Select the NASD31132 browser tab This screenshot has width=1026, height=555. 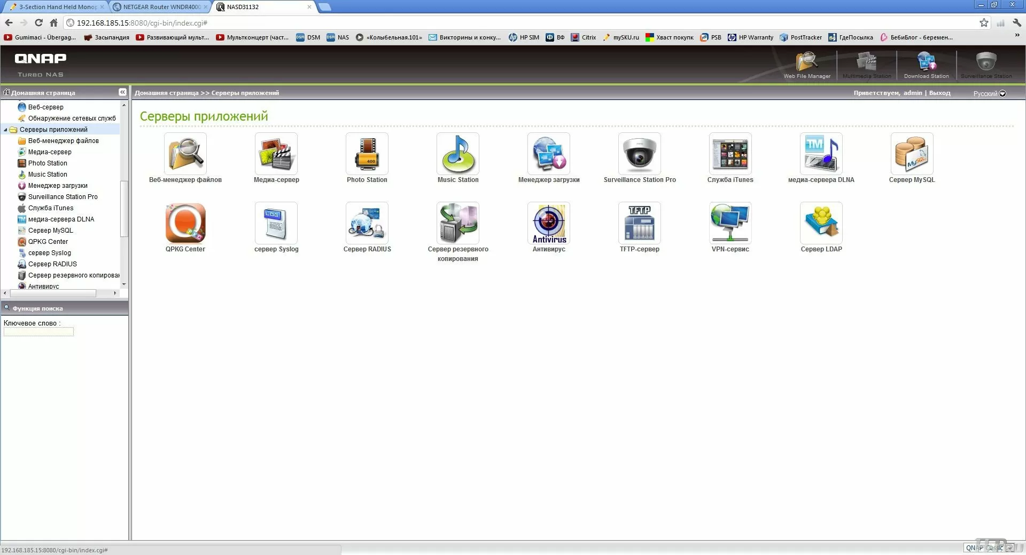point(265,7)
